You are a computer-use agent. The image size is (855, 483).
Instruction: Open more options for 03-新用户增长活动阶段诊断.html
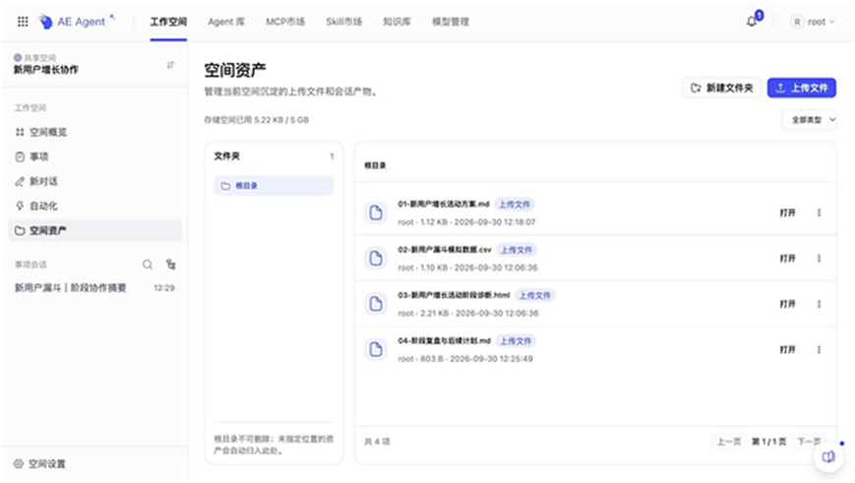point(819,304)
